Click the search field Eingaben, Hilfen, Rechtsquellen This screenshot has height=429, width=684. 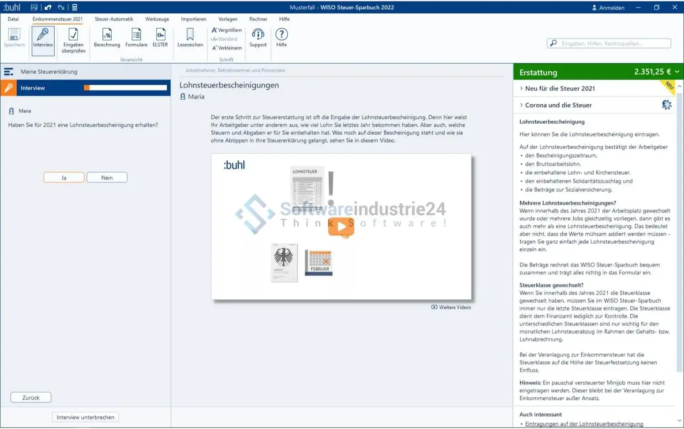click(609, 44)
